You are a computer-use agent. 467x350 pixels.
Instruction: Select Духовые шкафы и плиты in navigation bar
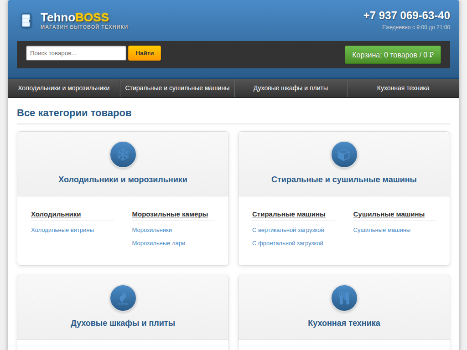pyautogui.click(x=291, y=88)
